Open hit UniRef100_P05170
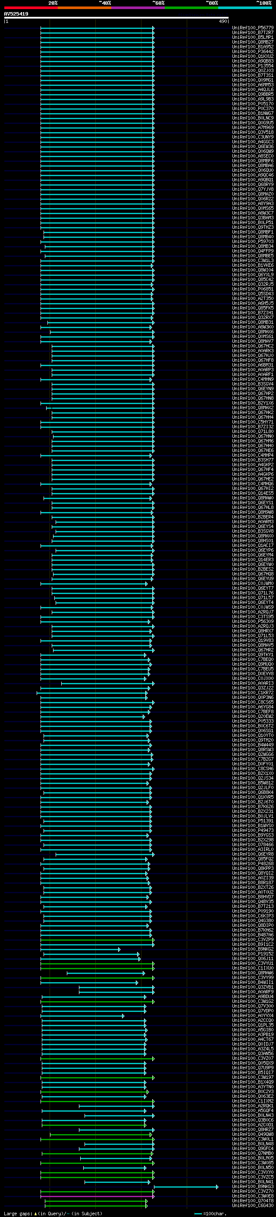 [253, 104]
